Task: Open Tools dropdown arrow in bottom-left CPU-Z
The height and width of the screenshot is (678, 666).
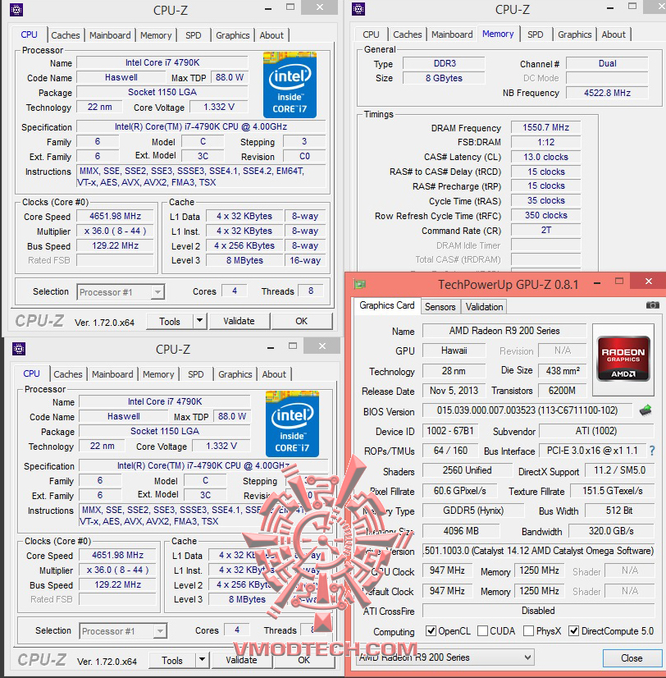Action: (203, 660)
